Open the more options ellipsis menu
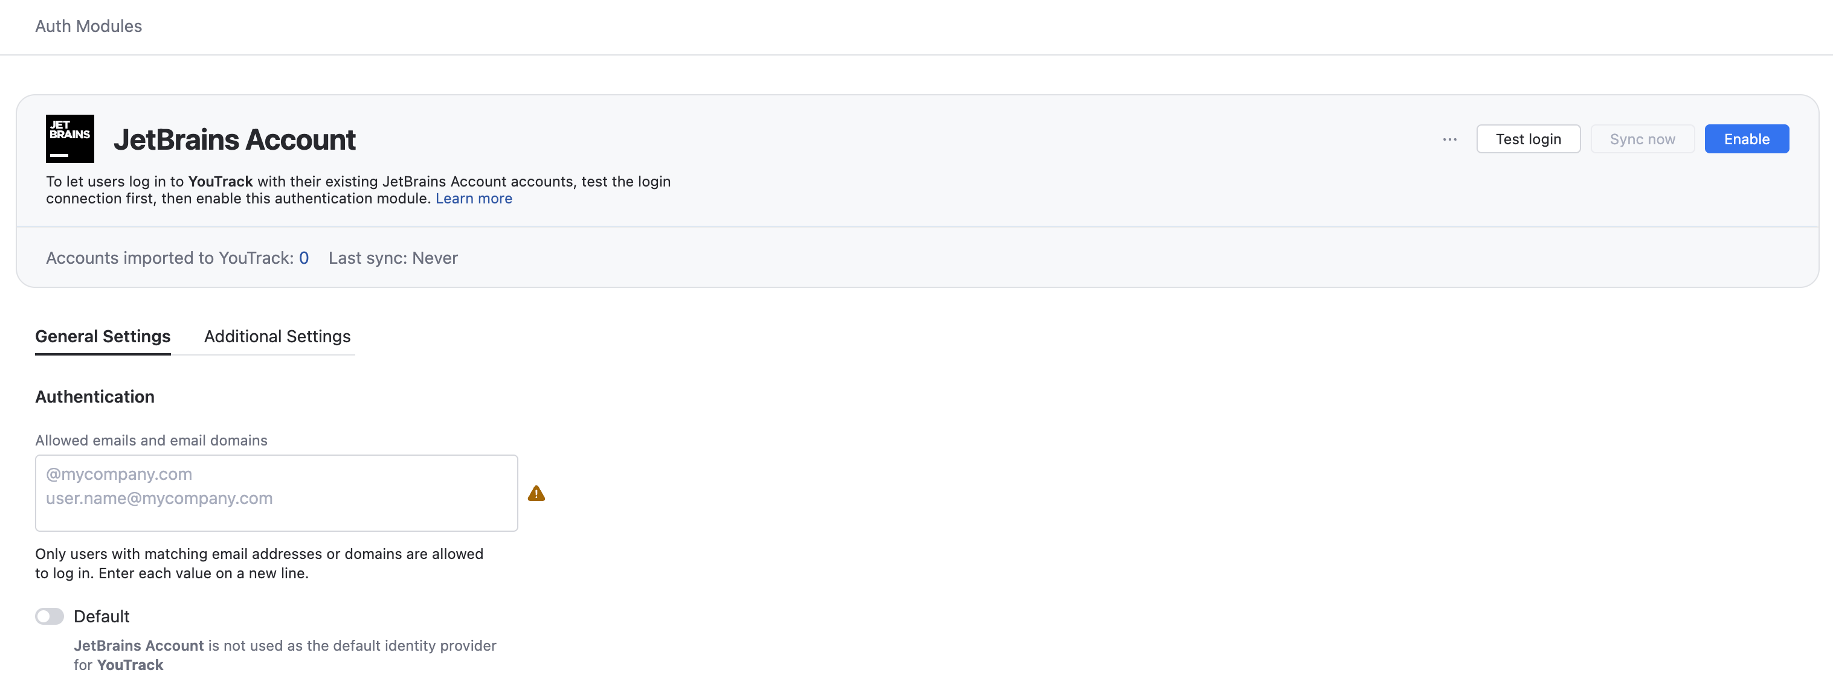Screen dimensions: 1833x699 (1449, 139)
